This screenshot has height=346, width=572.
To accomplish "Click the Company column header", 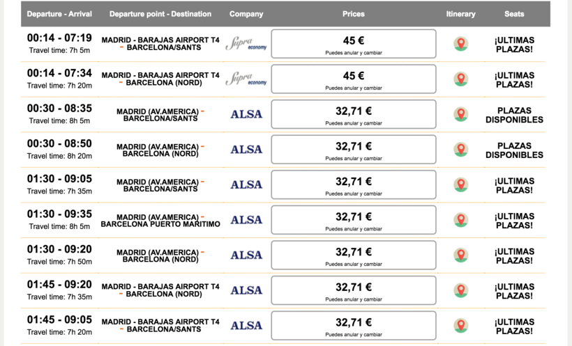I will (246, 14).
